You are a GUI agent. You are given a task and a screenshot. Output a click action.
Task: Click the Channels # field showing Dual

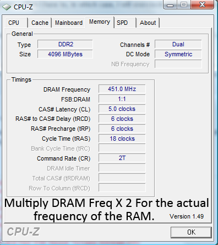point(178,44)
